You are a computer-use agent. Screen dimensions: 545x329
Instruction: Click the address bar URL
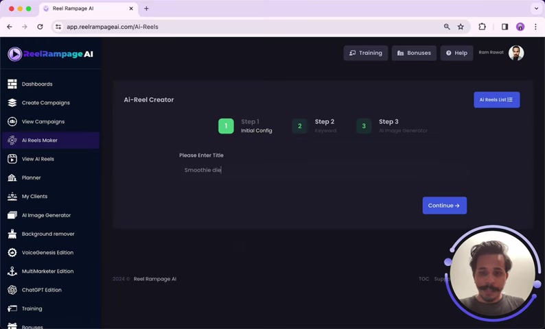[113, 27]
